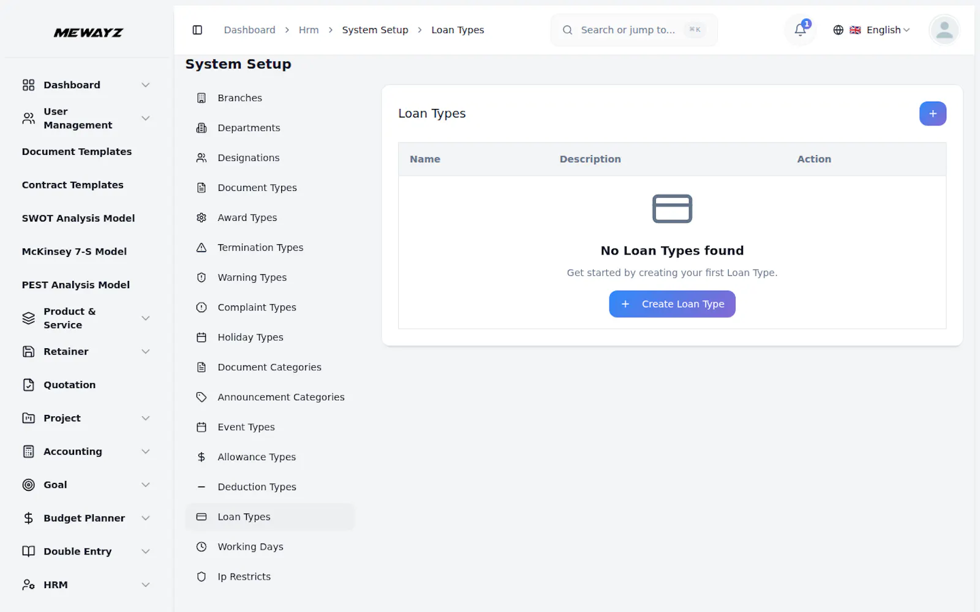Open Document Categories setup page
The width and height of the screenshot is (980, 612).
[269, 367]
